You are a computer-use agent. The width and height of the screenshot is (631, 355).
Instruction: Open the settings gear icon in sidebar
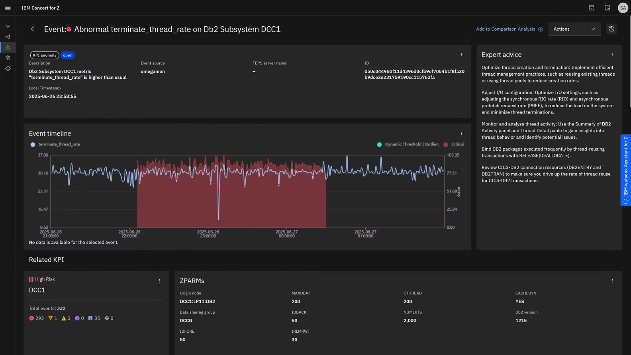tap(8, 58)
